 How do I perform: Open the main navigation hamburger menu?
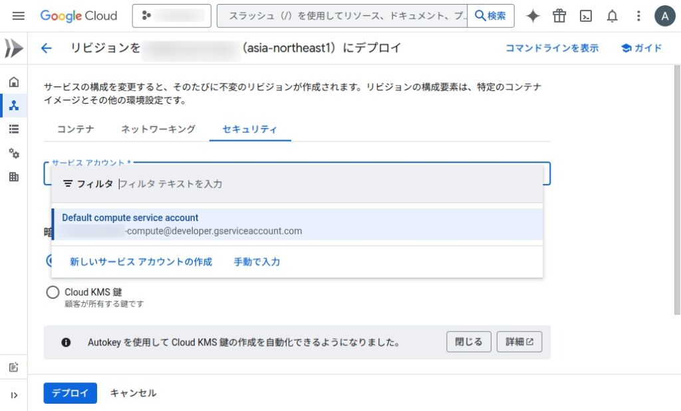tap(19, 16)
